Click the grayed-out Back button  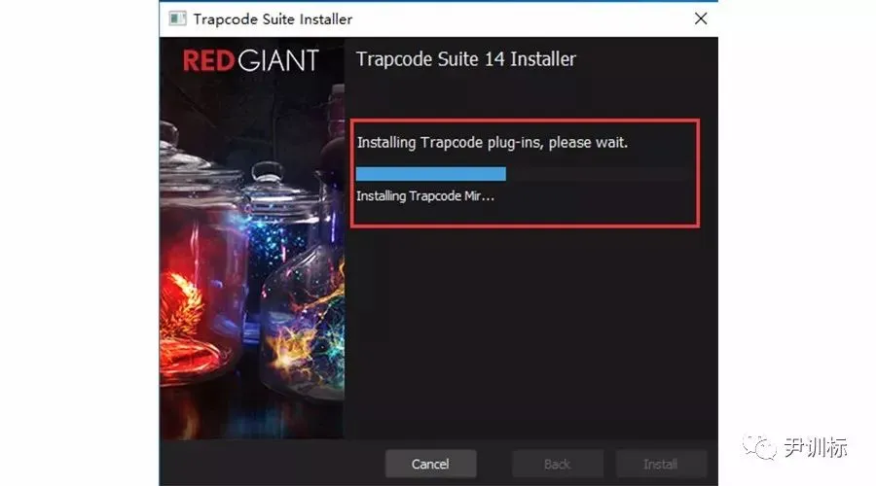[x=558, y=464]
